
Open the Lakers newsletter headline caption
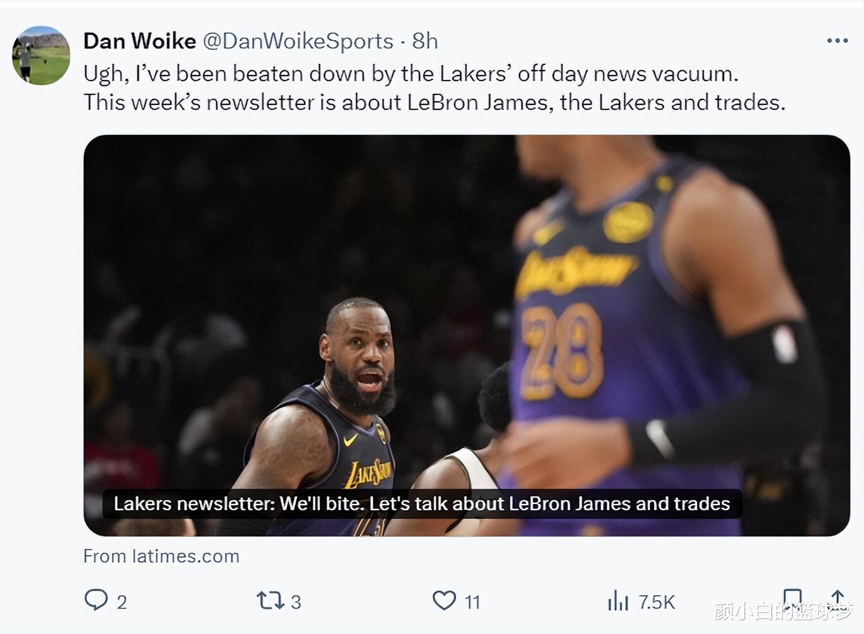click(422, 504)
